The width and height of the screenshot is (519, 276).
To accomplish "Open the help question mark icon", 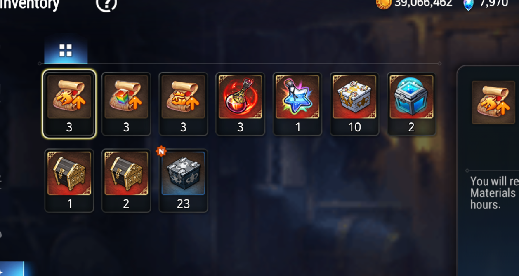I will 106,4.
